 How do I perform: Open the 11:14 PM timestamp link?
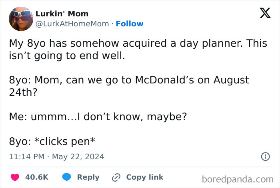tap(26, 157)
